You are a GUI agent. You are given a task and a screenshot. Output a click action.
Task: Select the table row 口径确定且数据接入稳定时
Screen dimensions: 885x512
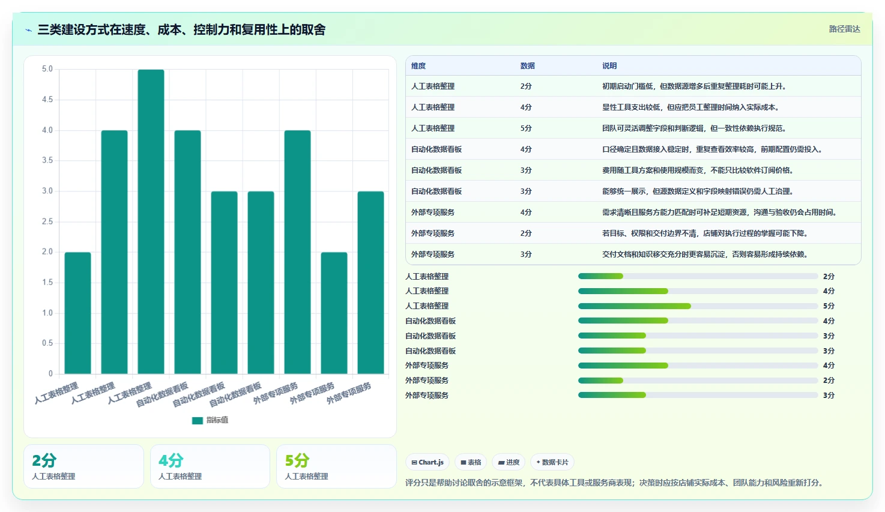633,149
